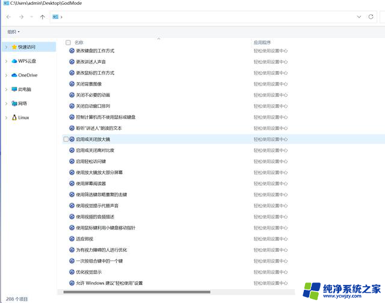385x303 pixels.
Task: Click the 208 个项目 status bar text
Action: coord(17,299)
